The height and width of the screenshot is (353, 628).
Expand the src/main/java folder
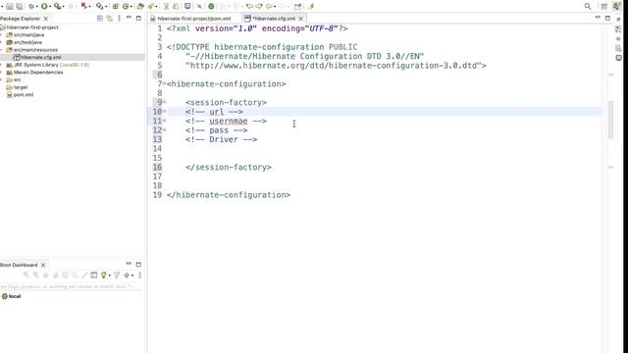[1, 35]
